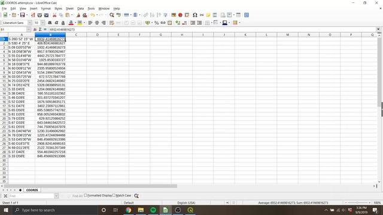Image resolution: width=383 pixels, height=215 pixels.
Task: Click the Special Character omega icon
Action: 194,15
